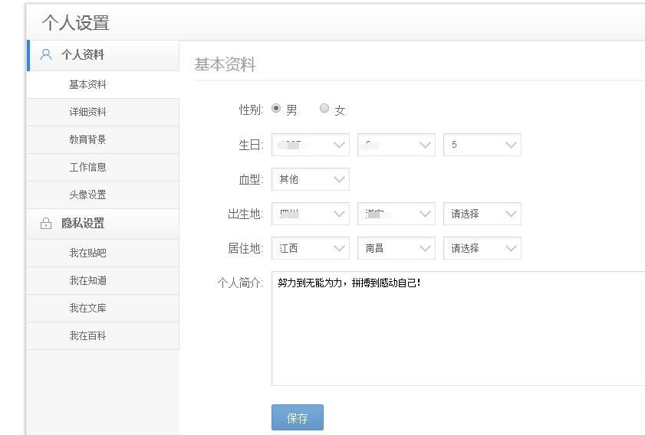645x435 pixels.
Task: Open the 出生地 city dropdown
Action: pos(397,214)
